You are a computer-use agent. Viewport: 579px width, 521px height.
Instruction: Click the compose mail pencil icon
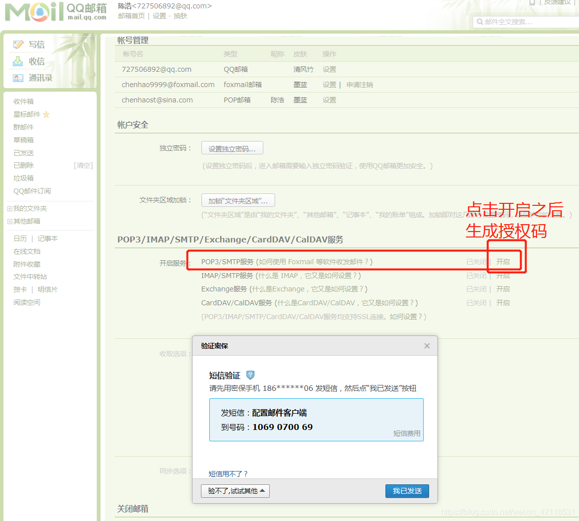(18, 45)
